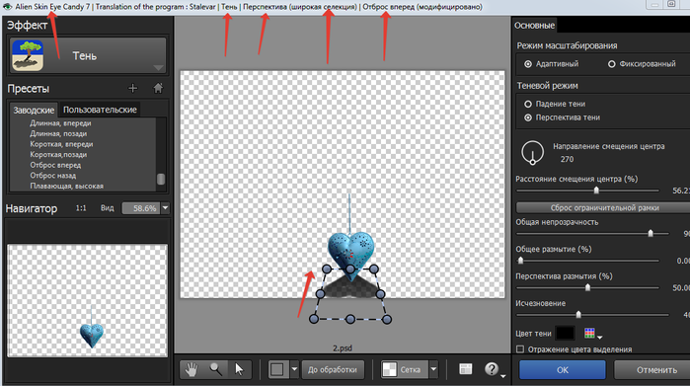Click Расстояние смещения центра slider handle
Image resolution: width=690 pixels, height=386 pixels.
[596, 191]
